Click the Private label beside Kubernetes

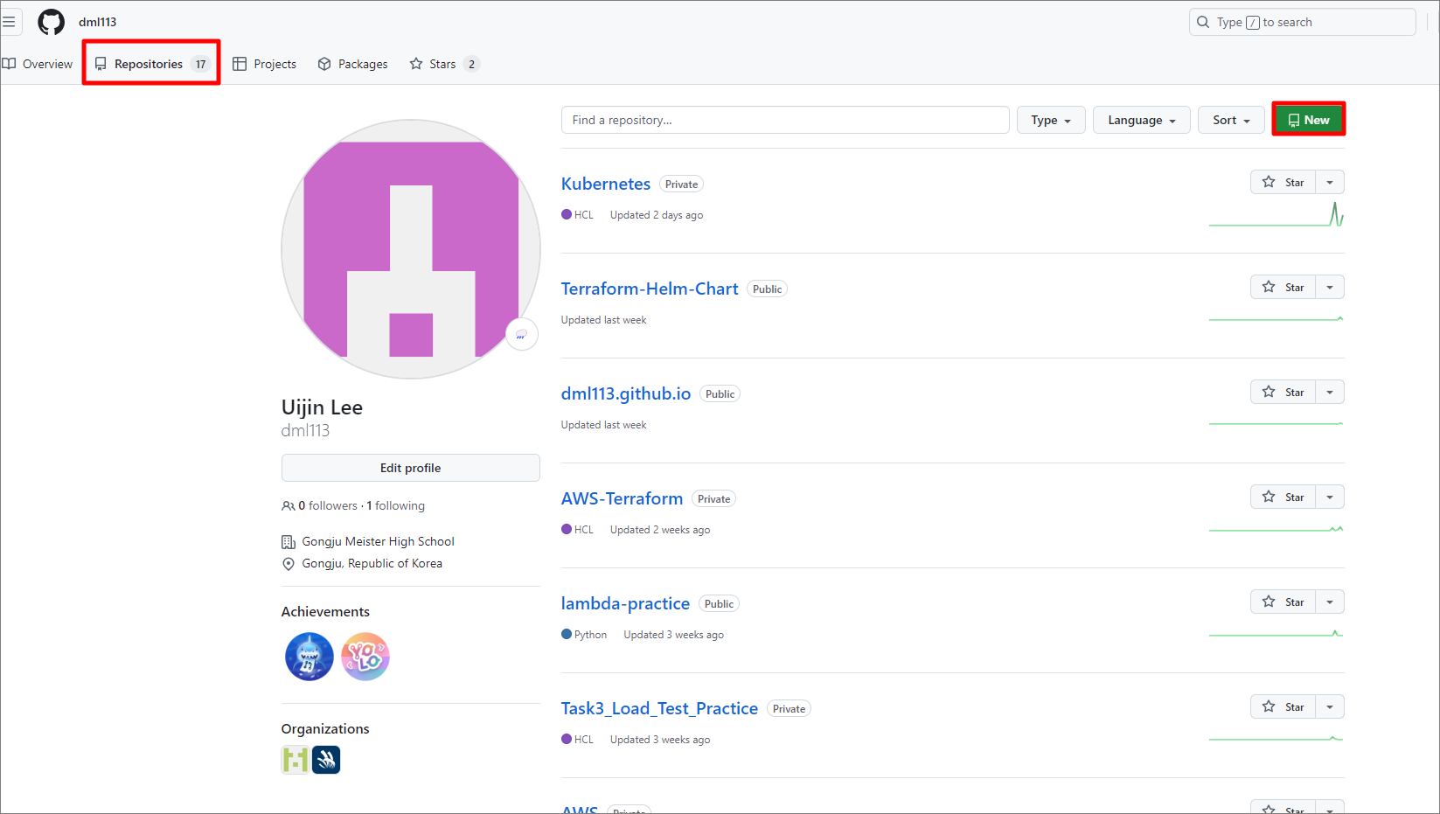[x=681, y=184]
